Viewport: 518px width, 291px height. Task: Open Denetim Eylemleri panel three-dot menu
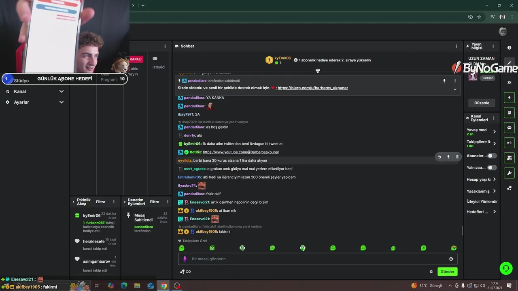pos(168,202)
